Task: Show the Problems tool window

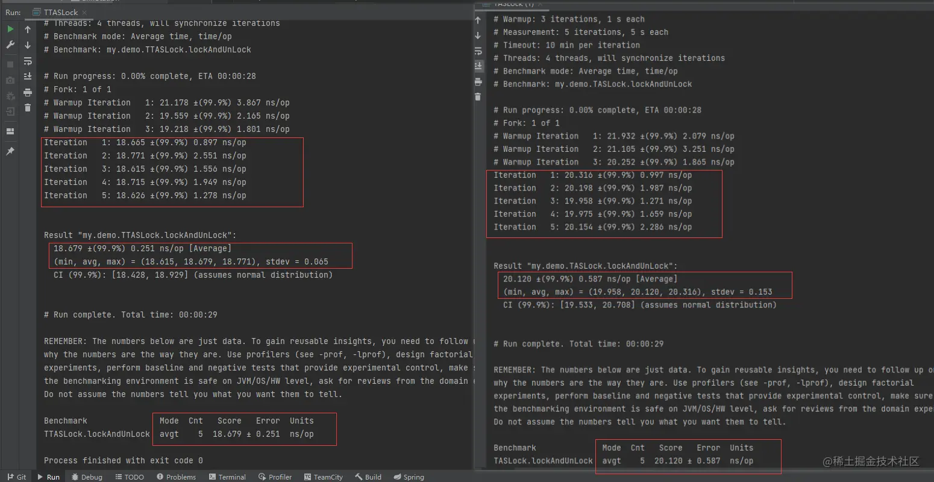Action: point(176,477)
